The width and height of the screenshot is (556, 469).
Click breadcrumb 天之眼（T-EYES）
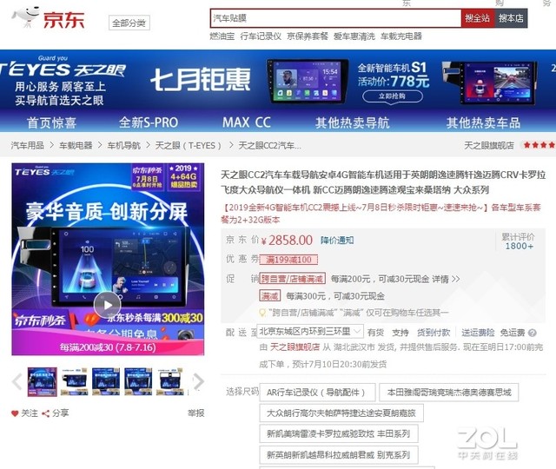point(189,145)
